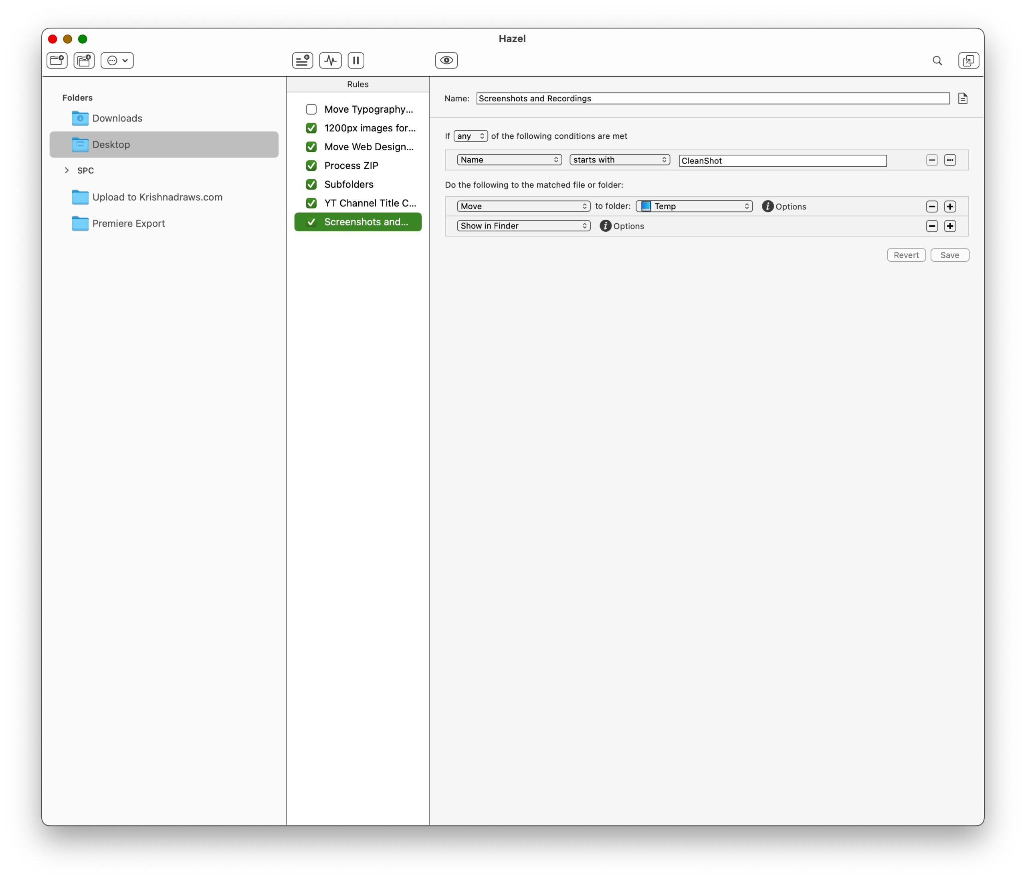Click the eye preview icon
The width and height of the screenshot is (1026, 881).
(x=446, y=61)
